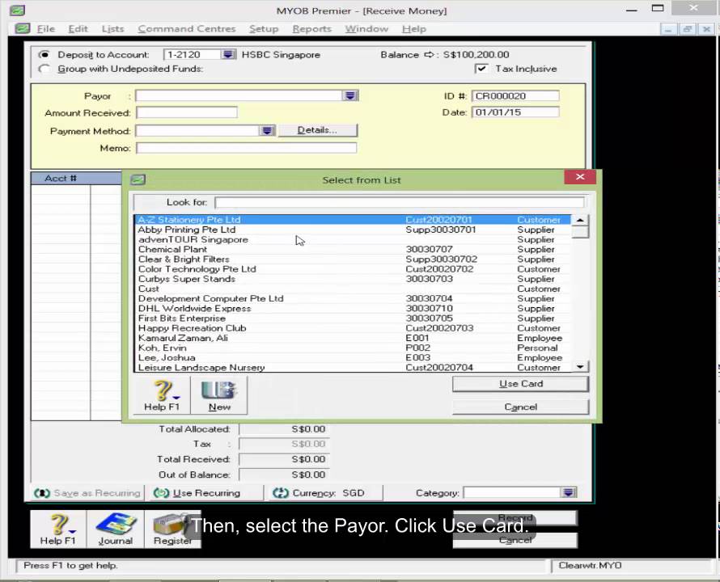Screen dimensions: 720x582
Task: Click the Memo field
Action: point(246,148)
